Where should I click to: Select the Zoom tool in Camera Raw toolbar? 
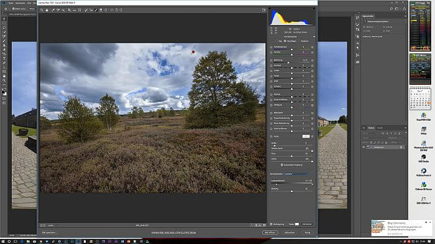(x=42, y=10)
